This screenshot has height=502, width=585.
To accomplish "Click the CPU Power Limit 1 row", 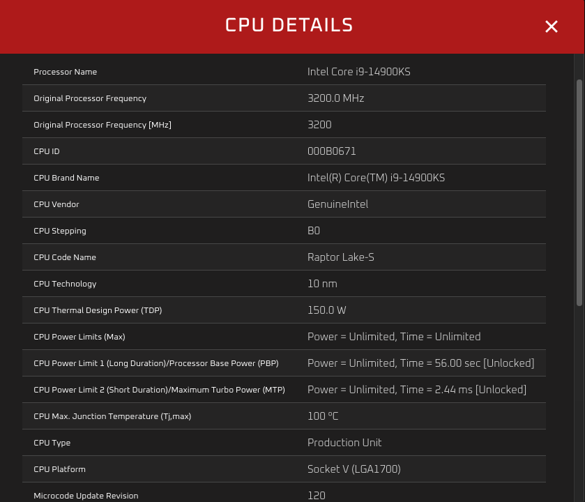I will point(284,363).
